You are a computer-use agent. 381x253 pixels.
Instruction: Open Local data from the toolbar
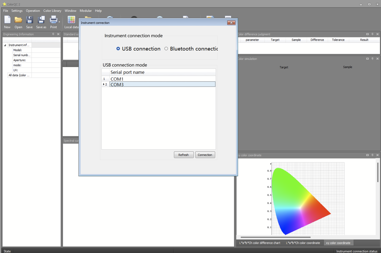coord(71,20)
